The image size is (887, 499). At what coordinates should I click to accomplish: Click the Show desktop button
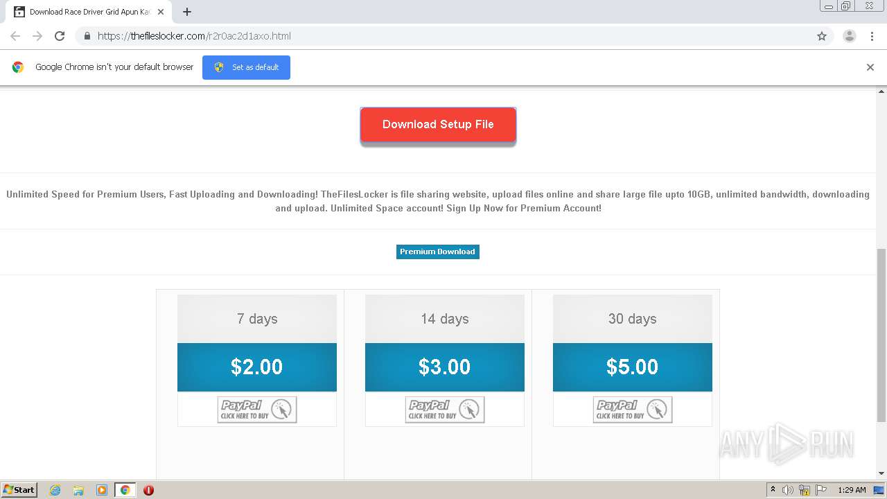[879, 490]
